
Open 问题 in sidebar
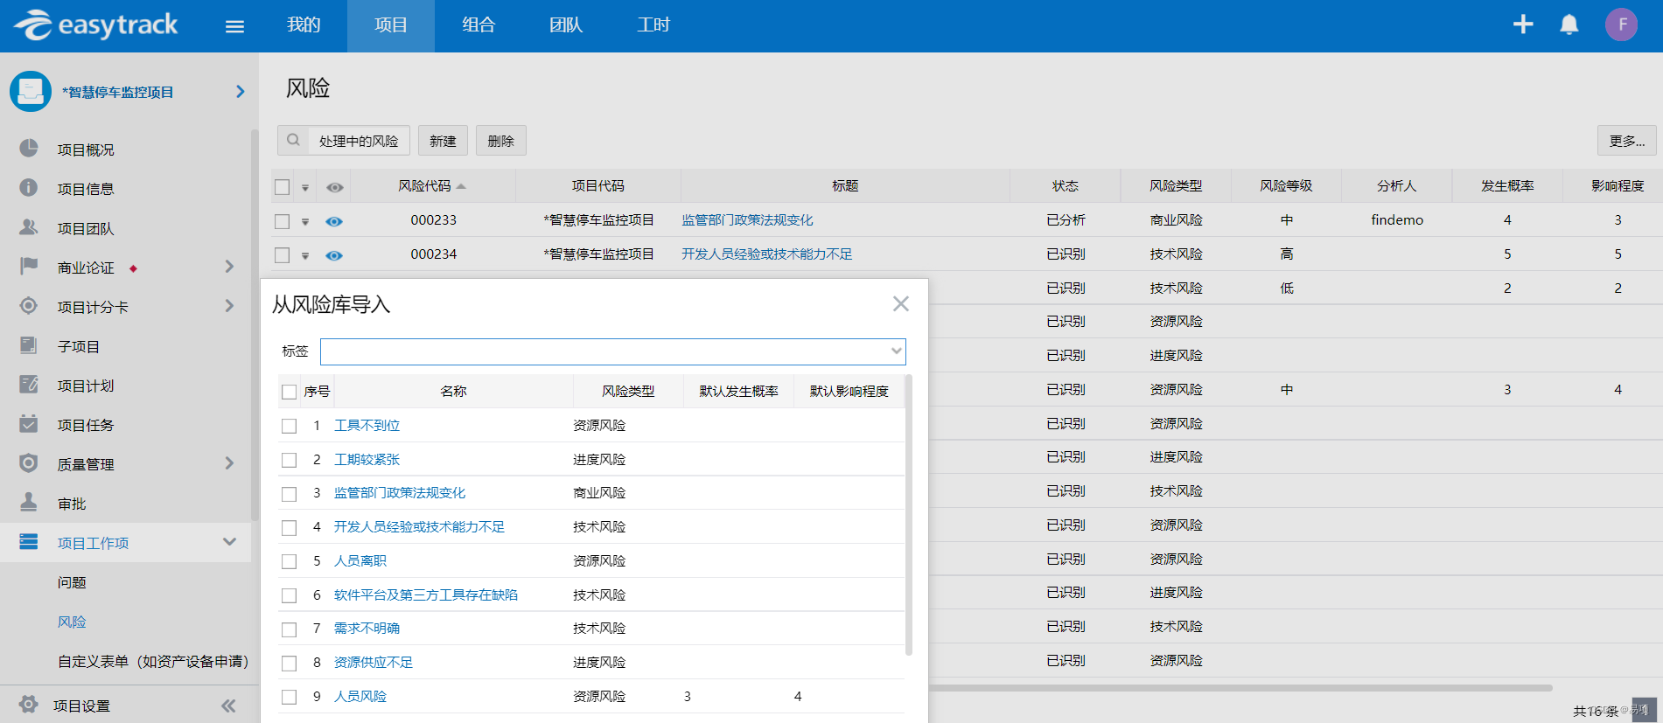point(72,582)
